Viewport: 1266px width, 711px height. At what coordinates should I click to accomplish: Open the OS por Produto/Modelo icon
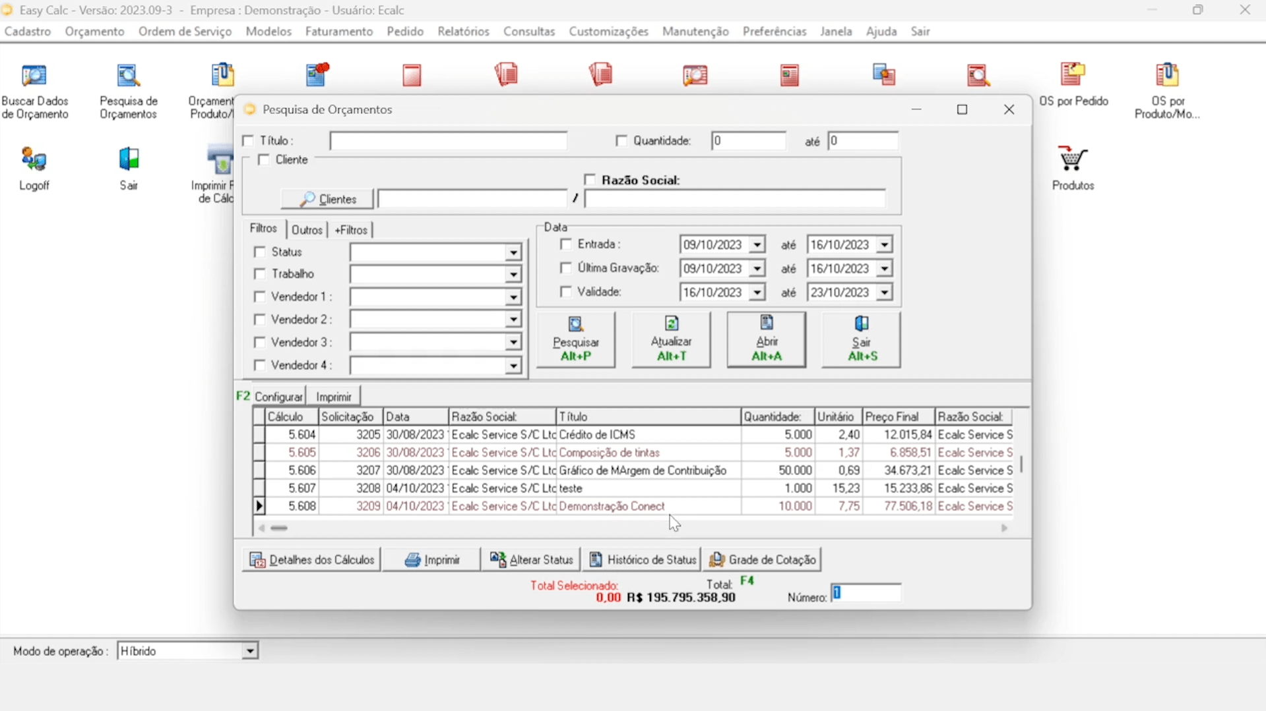1167,76
